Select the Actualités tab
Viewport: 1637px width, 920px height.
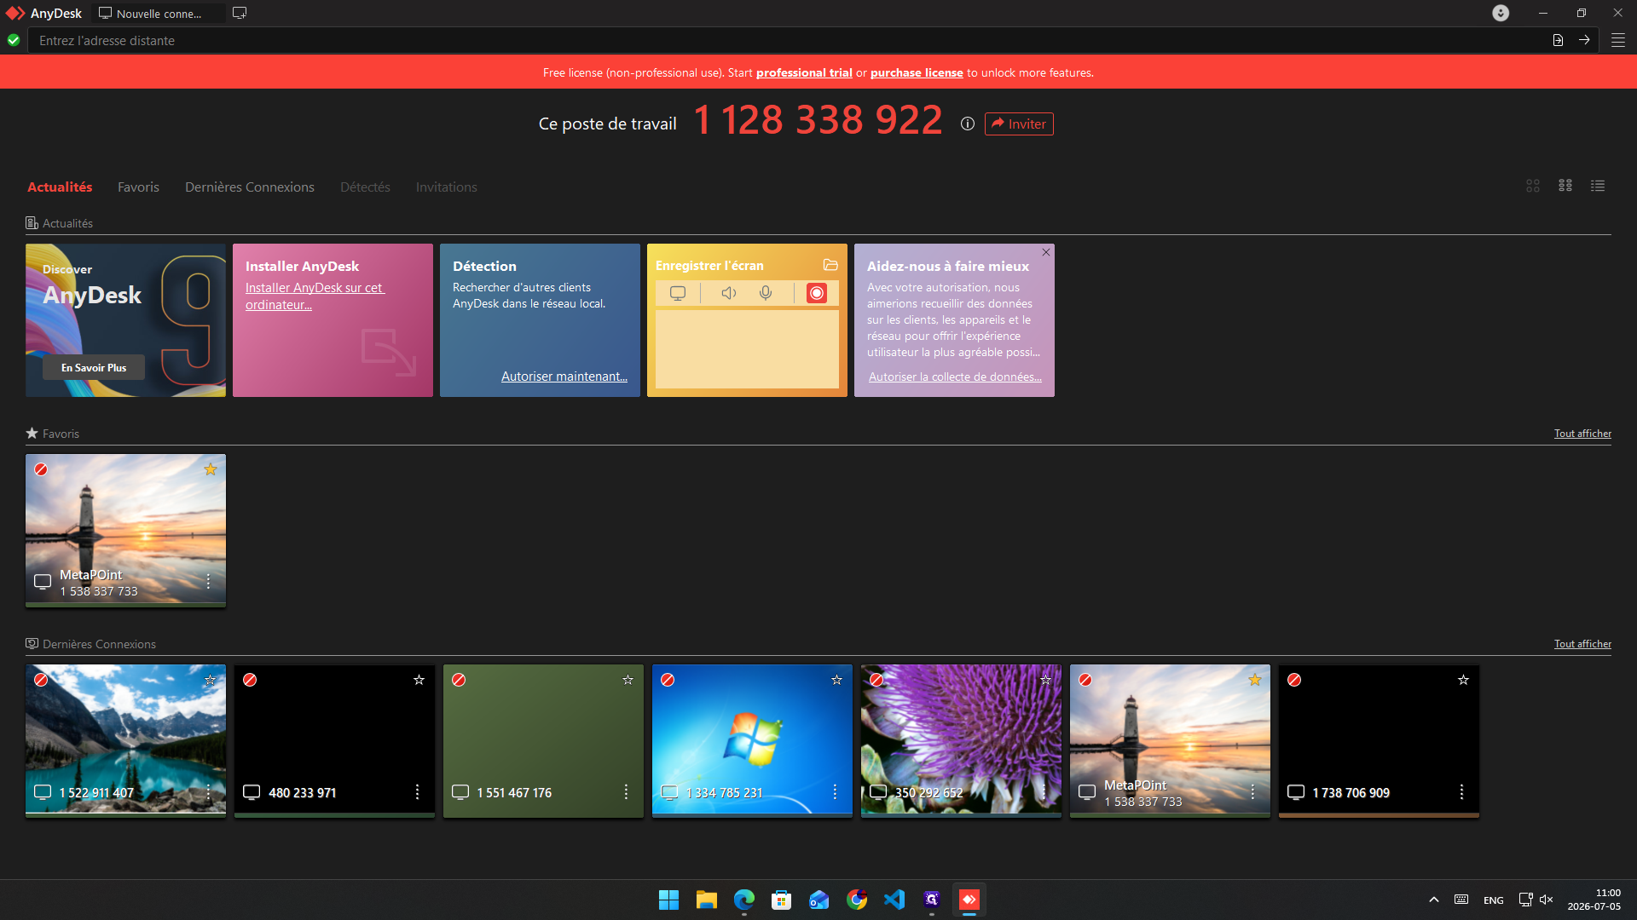60,187
